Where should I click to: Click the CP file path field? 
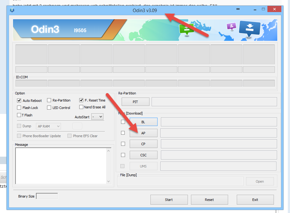[x=219, y=144]
